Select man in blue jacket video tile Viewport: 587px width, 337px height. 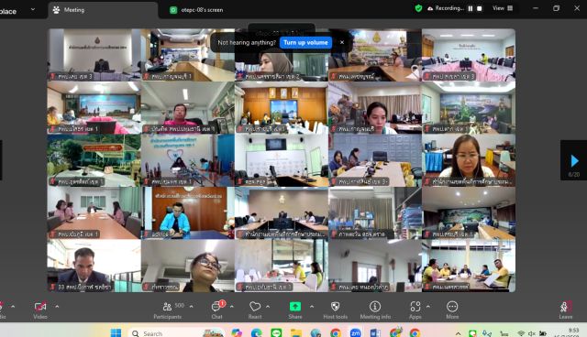point(188,213)
